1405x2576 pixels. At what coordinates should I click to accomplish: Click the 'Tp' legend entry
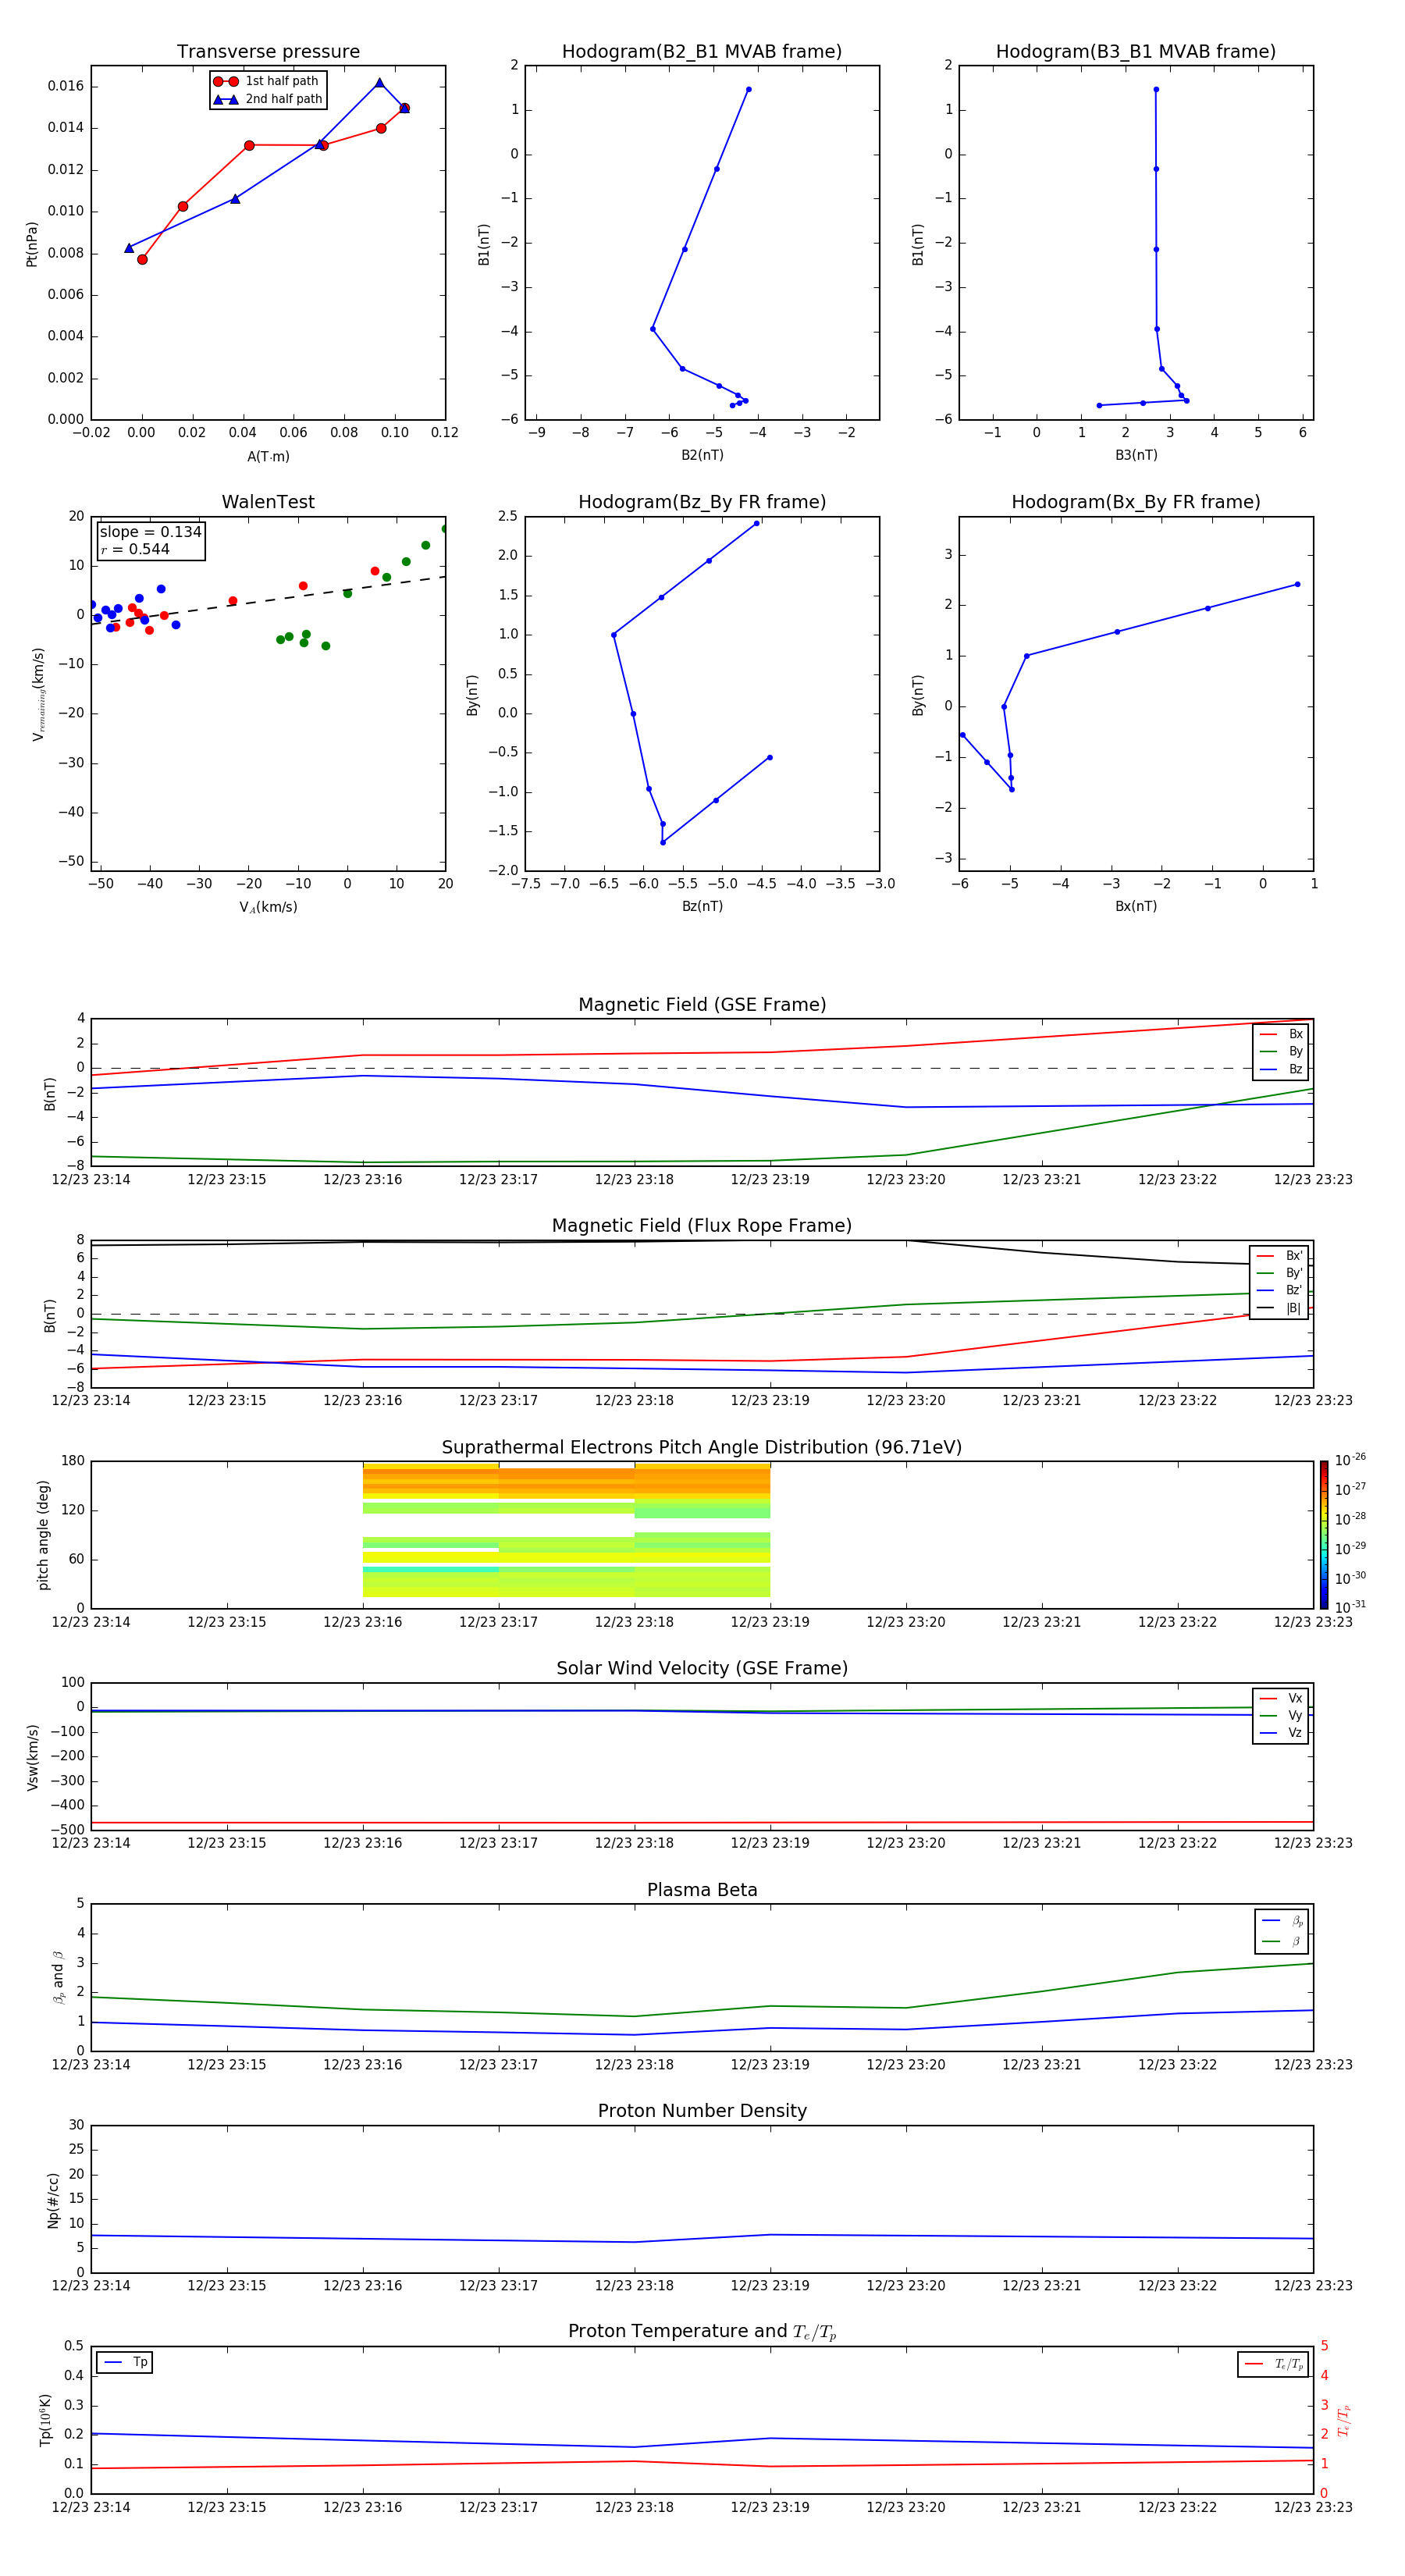point(125,2362)
